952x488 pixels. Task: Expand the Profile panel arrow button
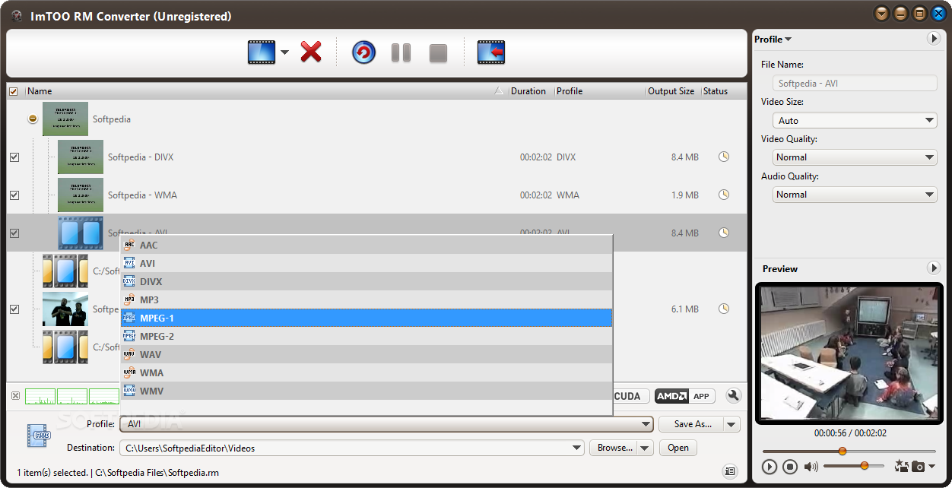click(x=934, y=39)
